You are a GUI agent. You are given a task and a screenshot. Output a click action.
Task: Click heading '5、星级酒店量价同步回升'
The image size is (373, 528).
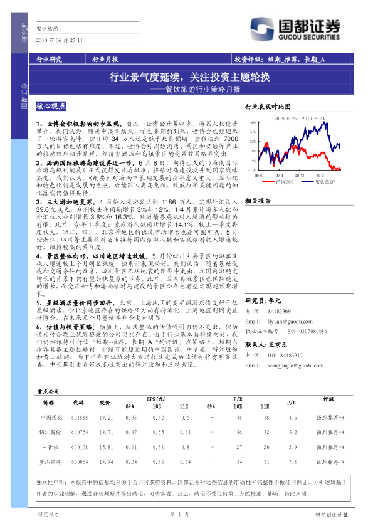coord(76,303)
